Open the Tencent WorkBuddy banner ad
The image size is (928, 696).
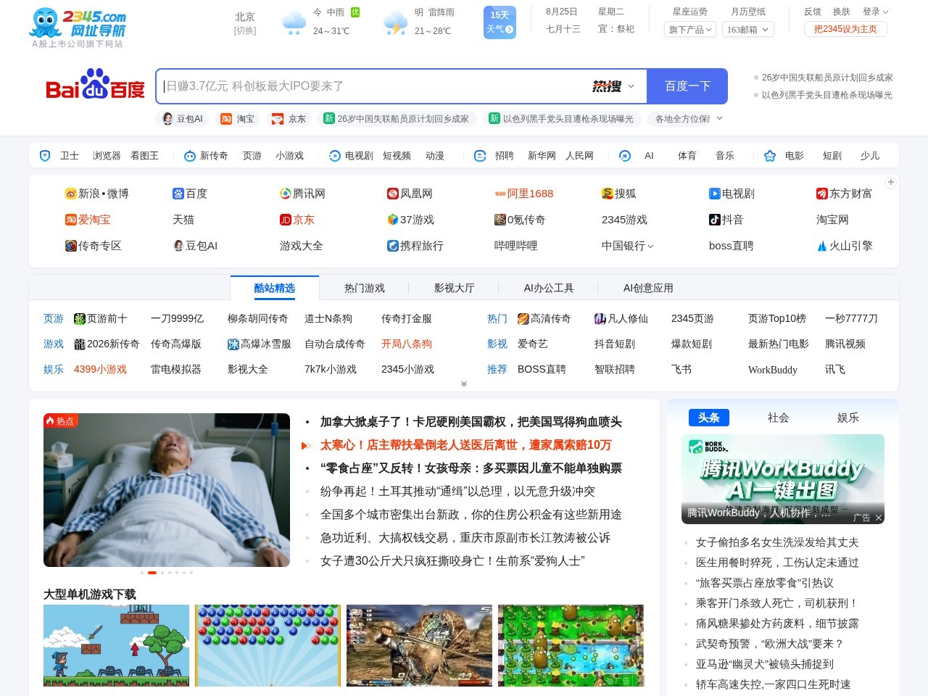click(x=783, y=478)
